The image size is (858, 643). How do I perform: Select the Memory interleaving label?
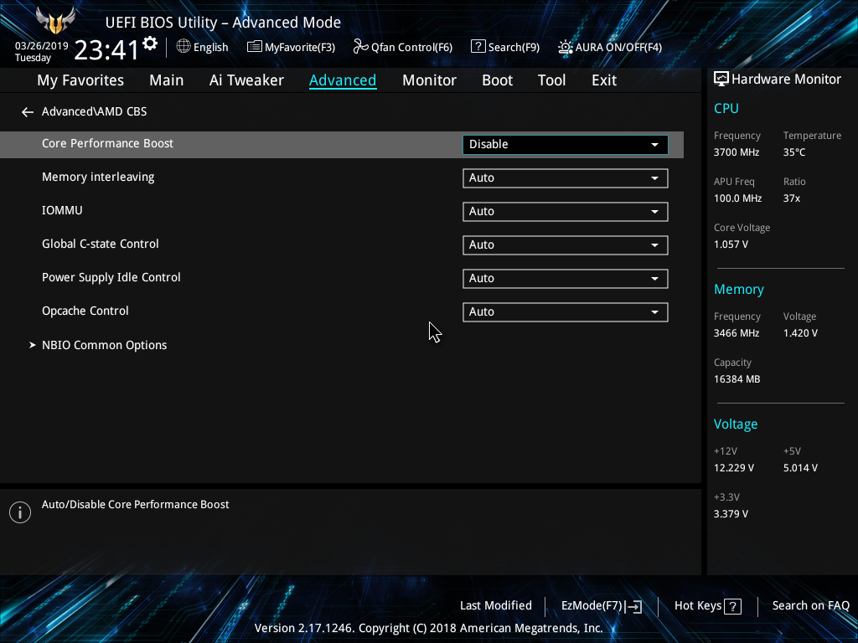pyautogui.click(x=98, y=177)
